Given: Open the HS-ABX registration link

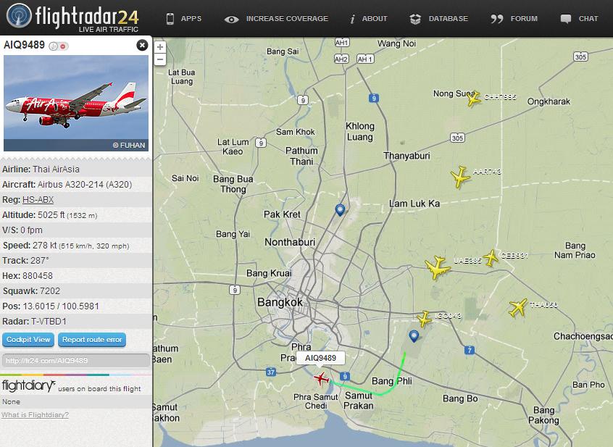Looking at the screenshot, I should click(x=38, y=200).
